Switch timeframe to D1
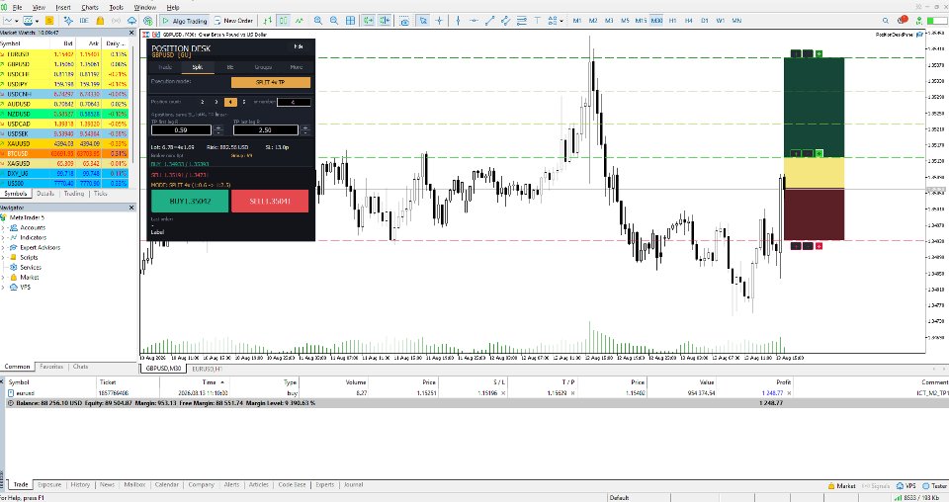This screenshot has width=949, height=502. [705, 21]
